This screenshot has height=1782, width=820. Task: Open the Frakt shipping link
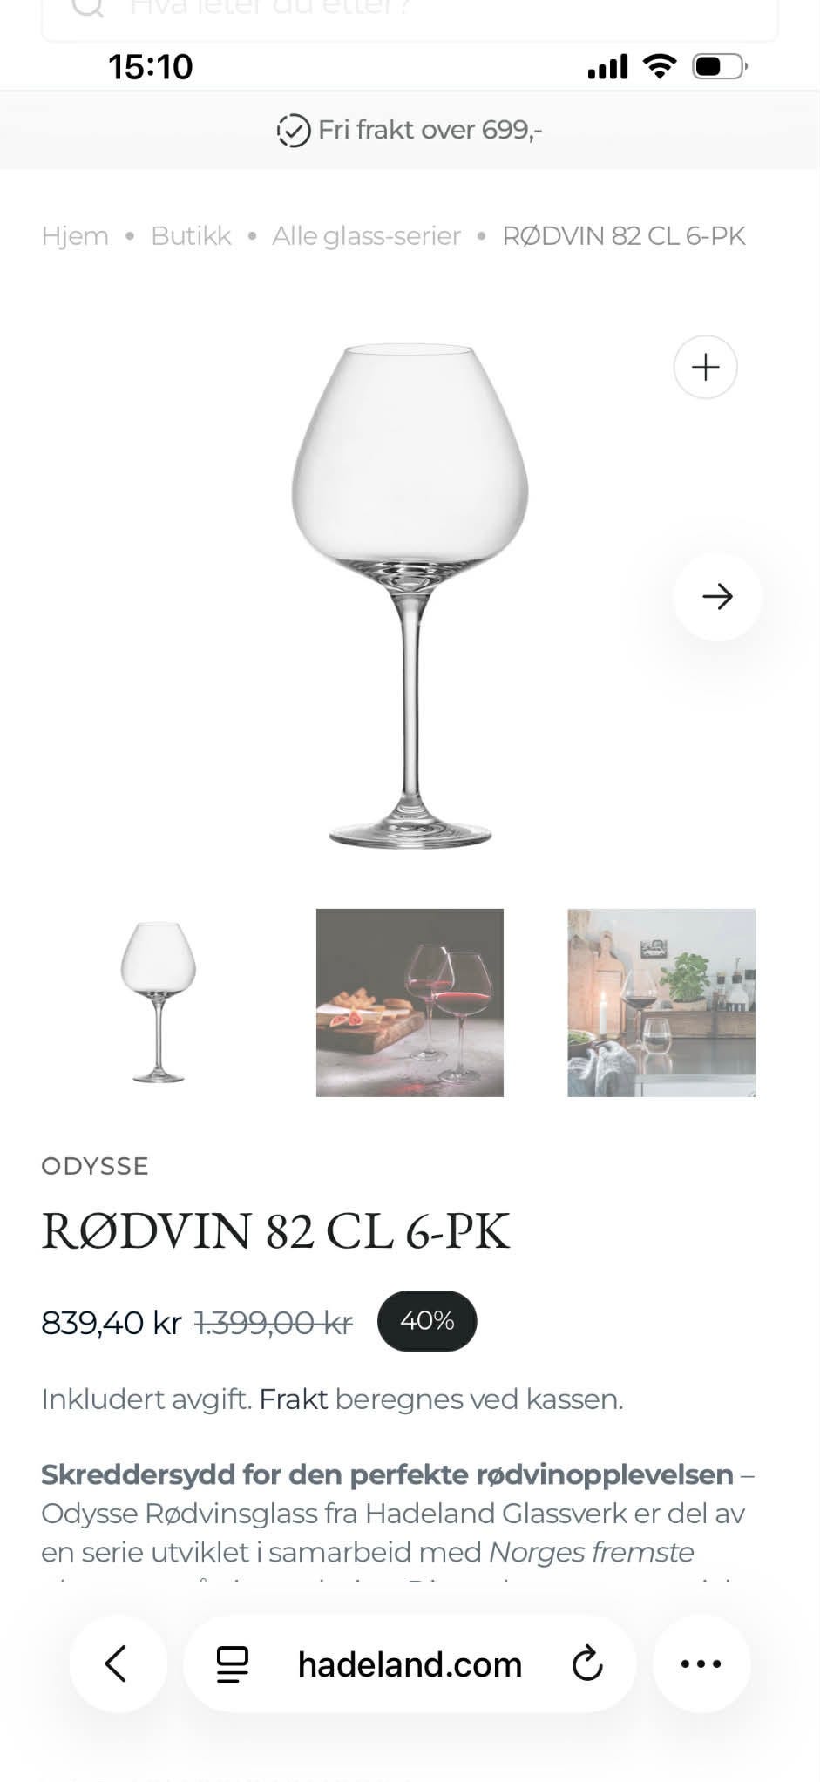[x=293, y=1399]
